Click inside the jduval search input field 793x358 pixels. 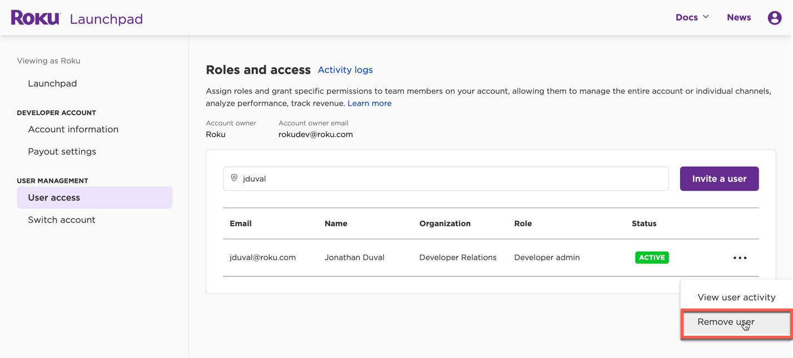coord(389,178)
